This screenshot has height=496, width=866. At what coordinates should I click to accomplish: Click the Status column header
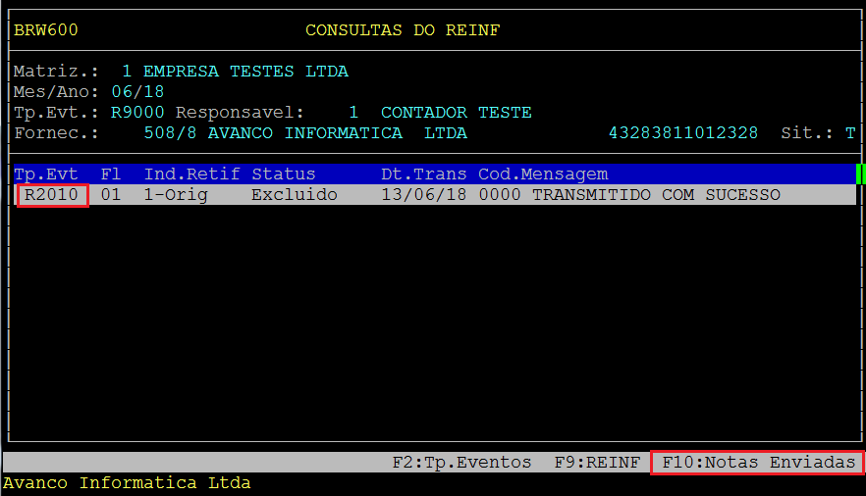tap(283, 174)
